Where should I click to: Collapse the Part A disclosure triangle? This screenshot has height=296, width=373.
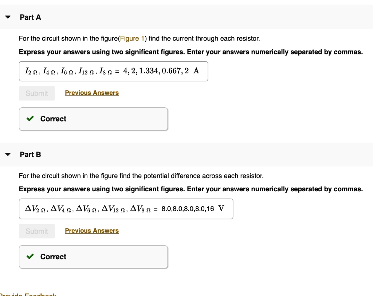pyautogui.click(x=8, y=17)
